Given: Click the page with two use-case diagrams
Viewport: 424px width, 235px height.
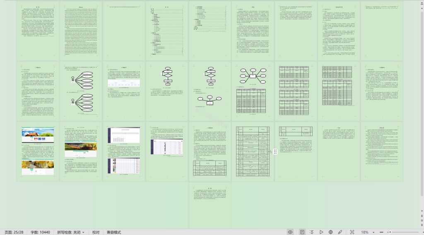Looking at the screenshot, I should coord(81,91).
